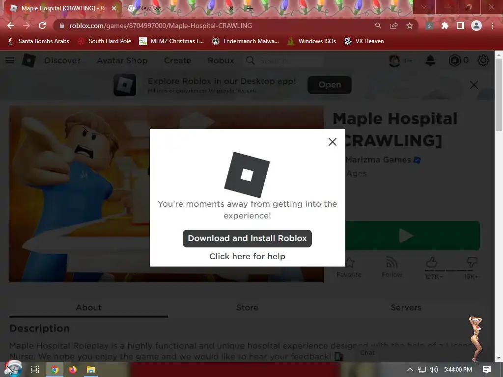This screenshot has height=377, width=503.
Task: Open Santa Bombs Arabs bookmark
Action: (x=38, y=41)
